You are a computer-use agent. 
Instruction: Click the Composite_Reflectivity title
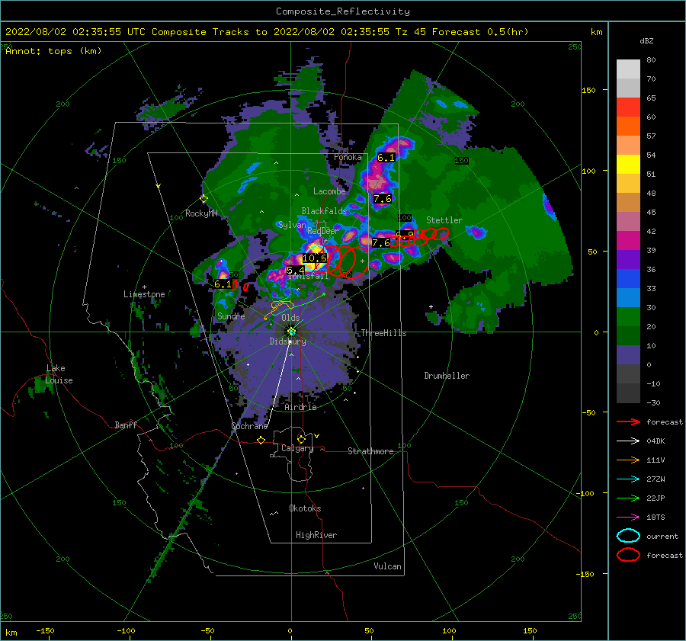click(x=343, y=11)
